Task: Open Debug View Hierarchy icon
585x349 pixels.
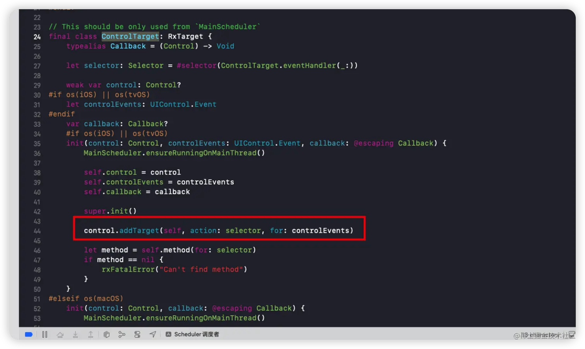Action: tap(106, 335)
